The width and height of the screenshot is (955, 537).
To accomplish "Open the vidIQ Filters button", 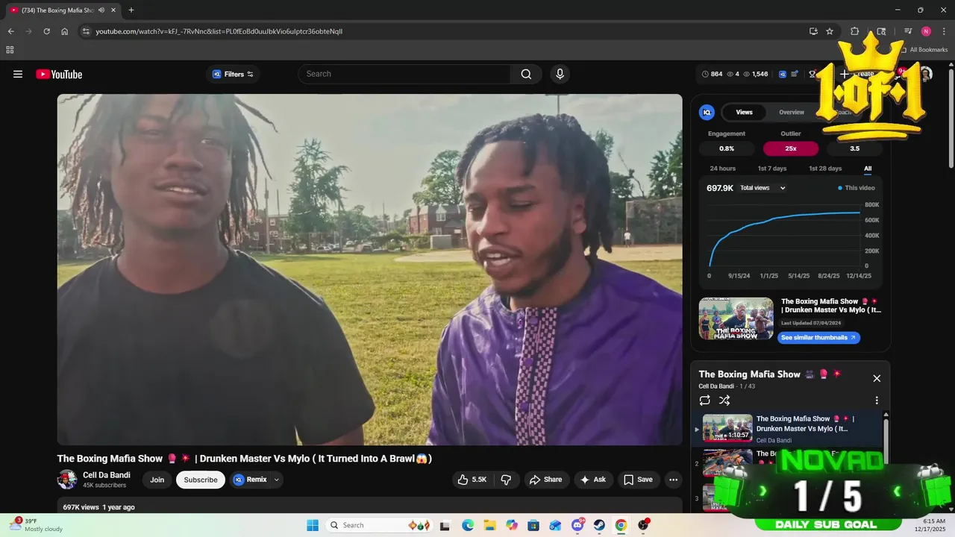I will [x=233, y=74].
